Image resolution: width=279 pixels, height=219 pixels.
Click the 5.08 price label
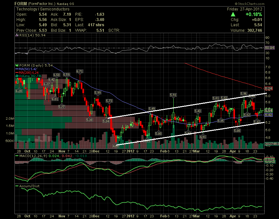pyautogui.click(x=237, y=130)
